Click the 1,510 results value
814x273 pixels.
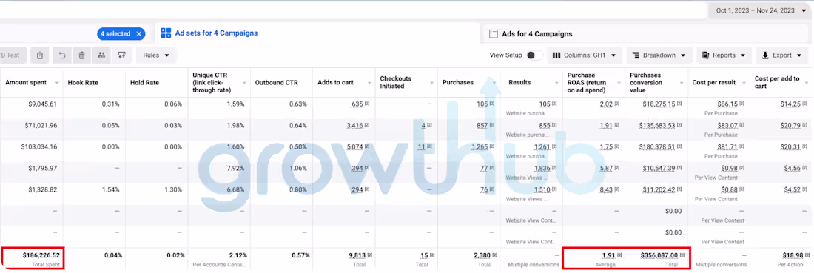pyautogui.click(x=542, y=189)
